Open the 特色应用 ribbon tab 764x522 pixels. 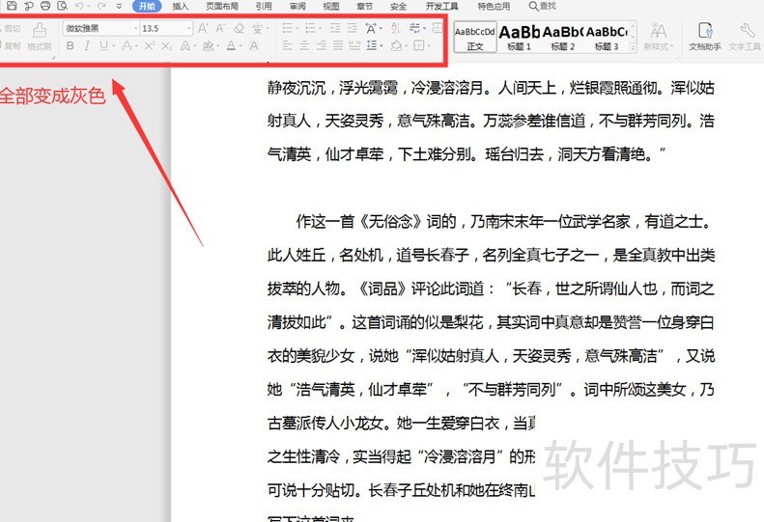pos(494,7)
